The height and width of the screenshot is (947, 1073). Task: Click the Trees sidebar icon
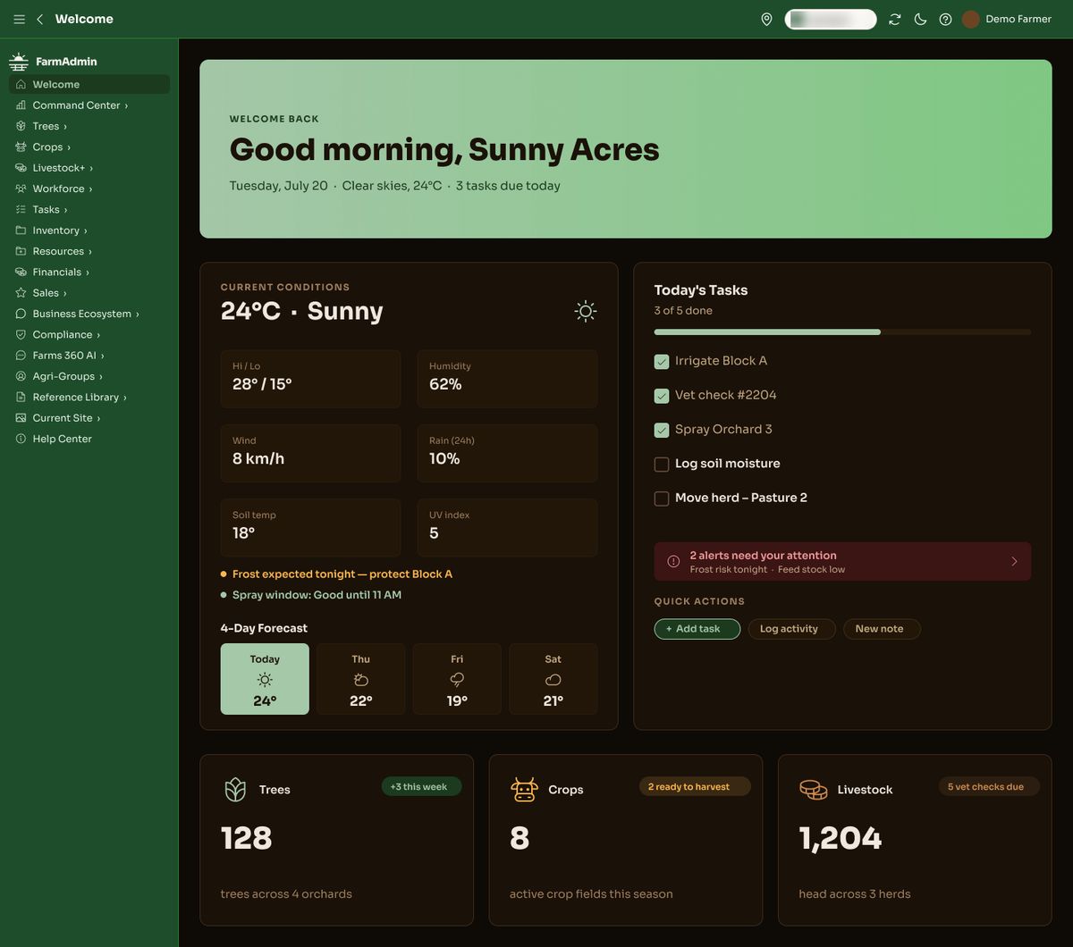click(21, 126)
